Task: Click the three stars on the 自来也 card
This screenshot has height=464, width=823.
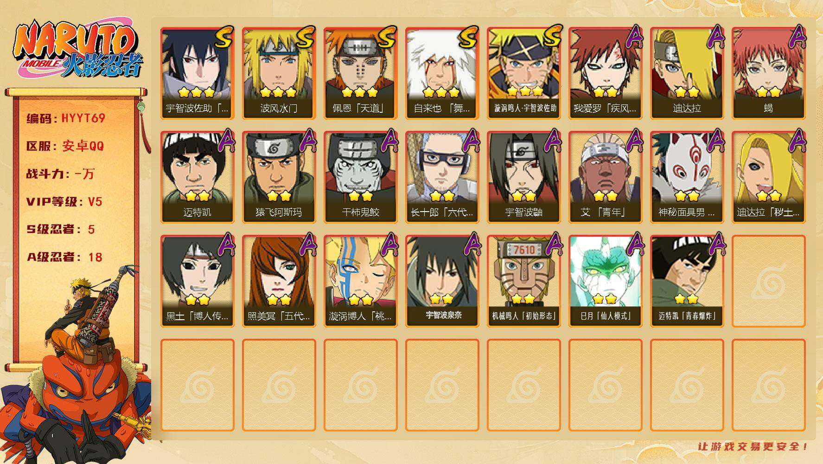Action: [441, 91]
